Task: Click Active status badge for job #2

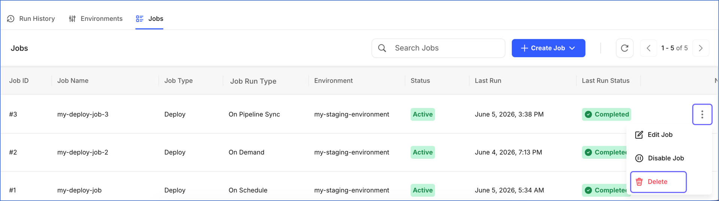Action: pos(423,152)
